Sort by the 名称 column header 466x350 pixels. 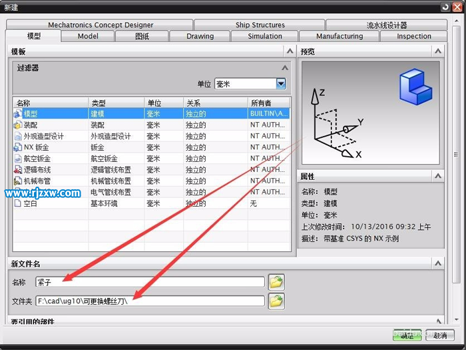click(x=51, y=103)
